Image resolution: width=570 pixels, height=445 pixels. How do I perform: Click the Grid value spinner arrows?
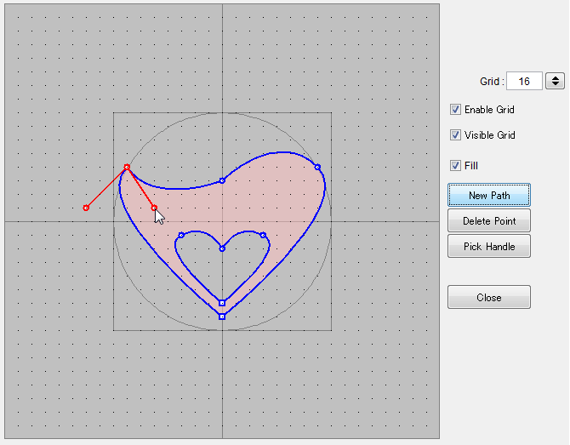pyautogui.click(x=555, y=81)
